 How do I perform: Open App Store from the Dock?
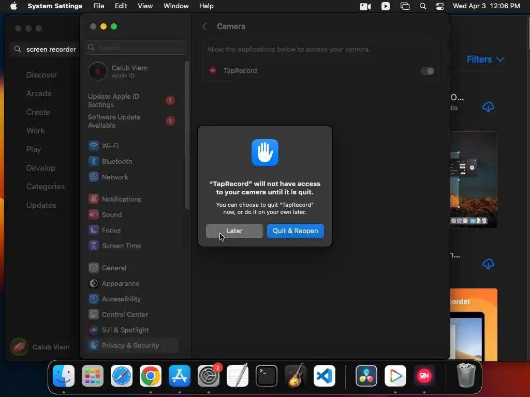(180, 376)
